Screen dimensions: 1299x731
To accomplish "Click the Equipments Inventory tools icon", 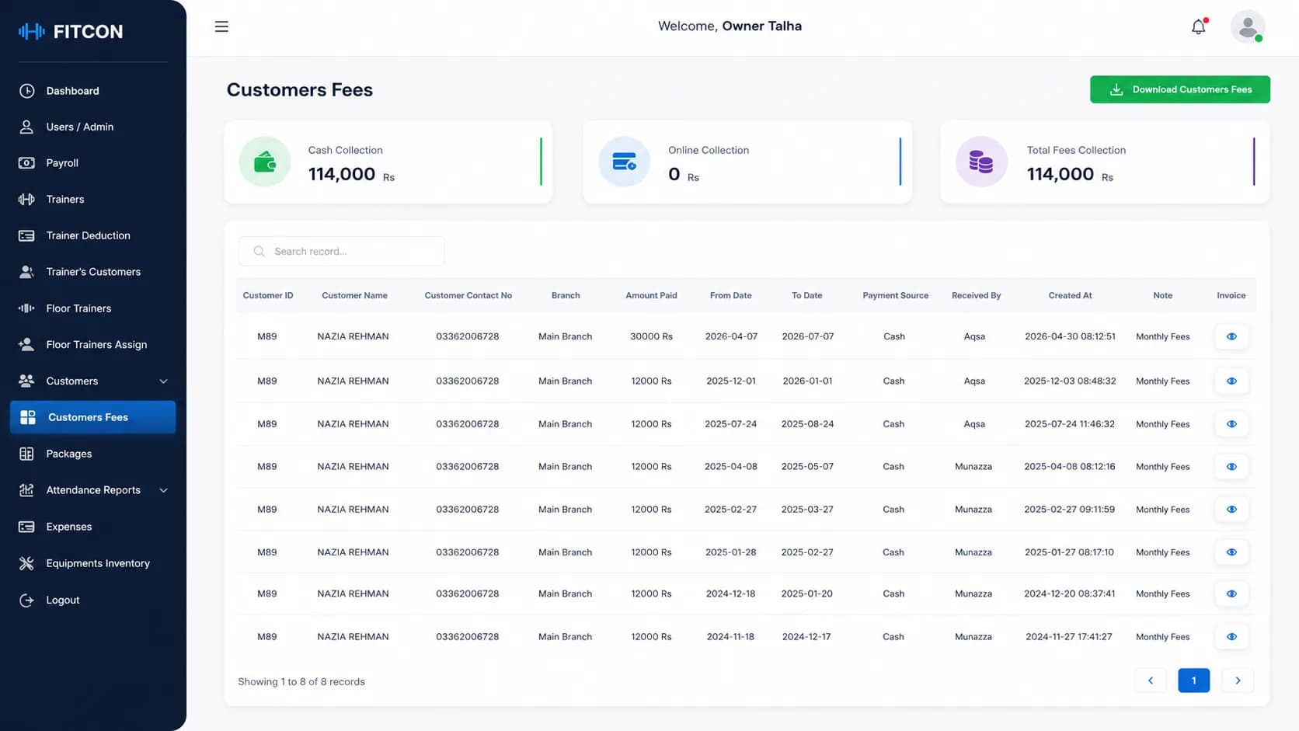I will click(x=26, y=563).
